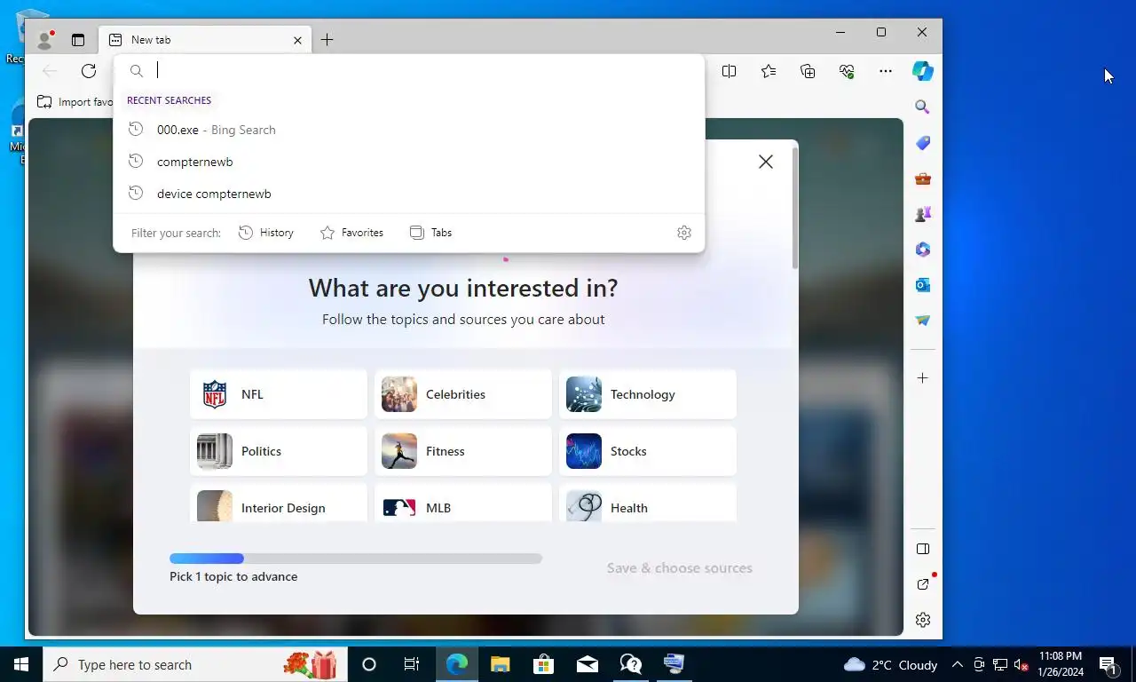Viewport: 1136px width, 682px height.
Task: Open sidebar Drop paper plane icon
Action: click(923, 321)
